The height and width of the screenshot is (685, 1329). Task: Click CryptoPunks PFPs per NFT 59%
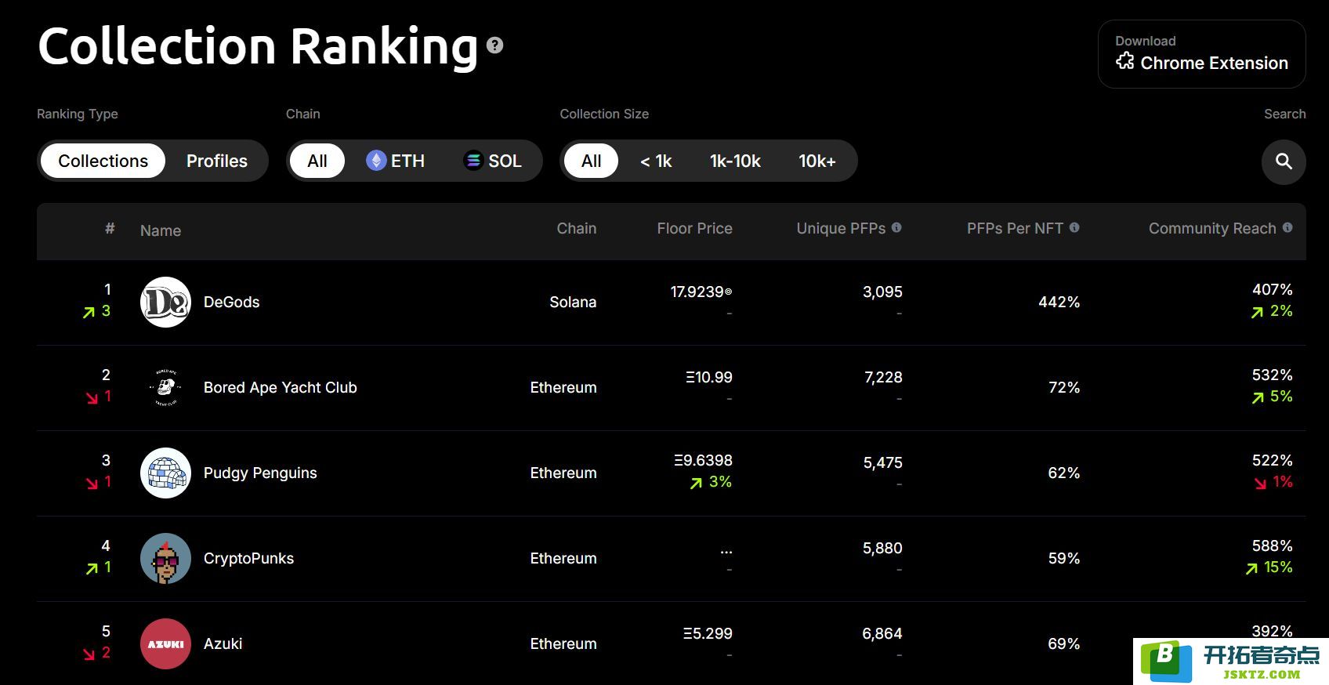click(x=1064, y=558)
